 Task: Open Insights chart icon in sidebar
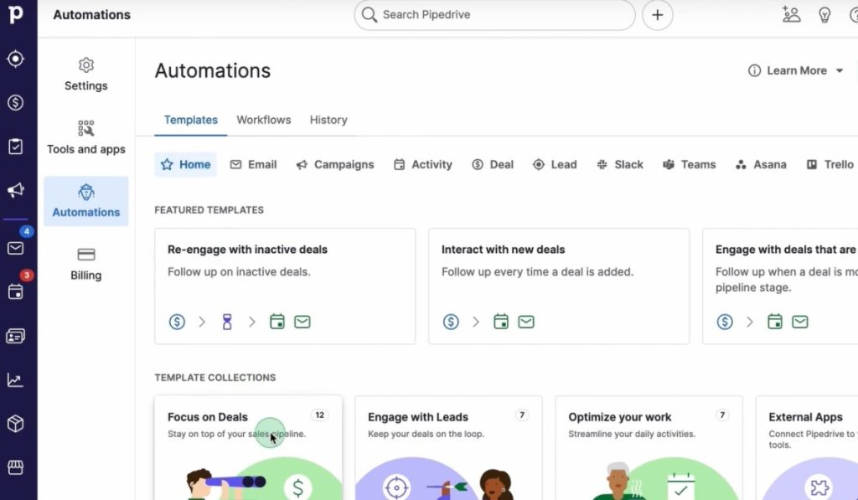click(x=15, y=379)
